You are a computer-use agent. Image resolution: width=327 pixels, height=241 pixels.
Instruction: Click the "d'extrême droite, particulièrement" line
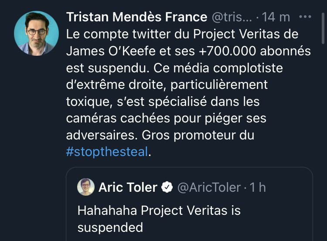click(x=167, y=85)
